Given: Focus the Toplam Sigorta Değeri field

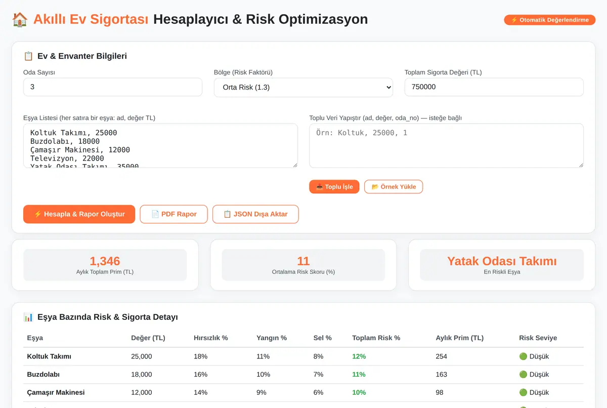Looking at the screenshot, I should pos(494,87).
